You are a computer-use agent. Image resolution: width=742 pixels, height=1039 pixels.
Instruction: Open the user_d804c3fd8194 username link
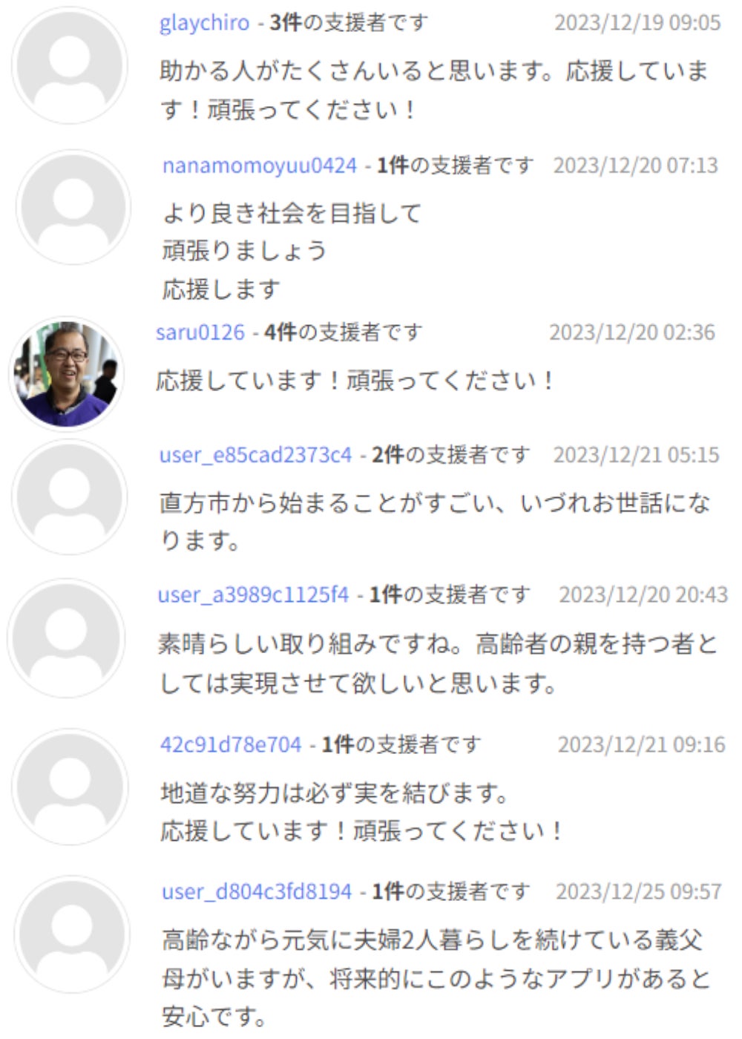pyautogui.click(x=257, y=891)
